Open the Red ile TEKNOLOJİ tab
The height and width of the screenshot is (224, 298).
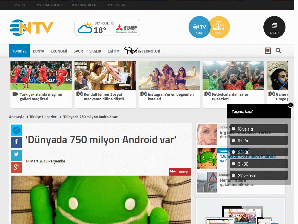tap(142, 51)
